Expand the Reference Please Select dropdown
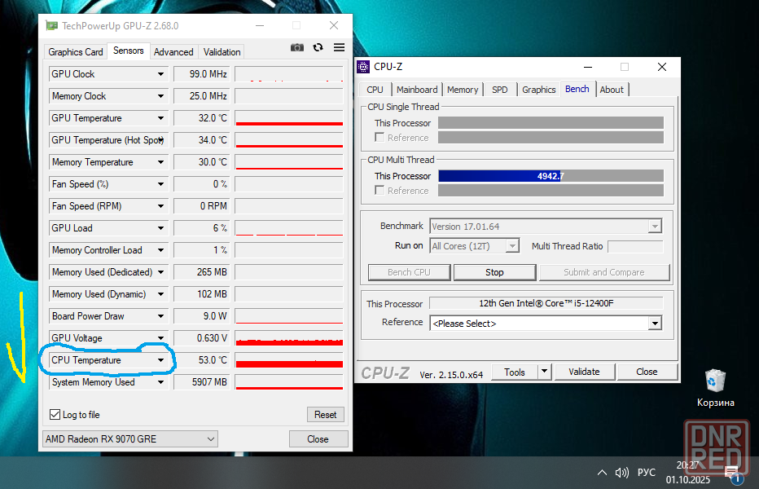 (x=655, y=324)
